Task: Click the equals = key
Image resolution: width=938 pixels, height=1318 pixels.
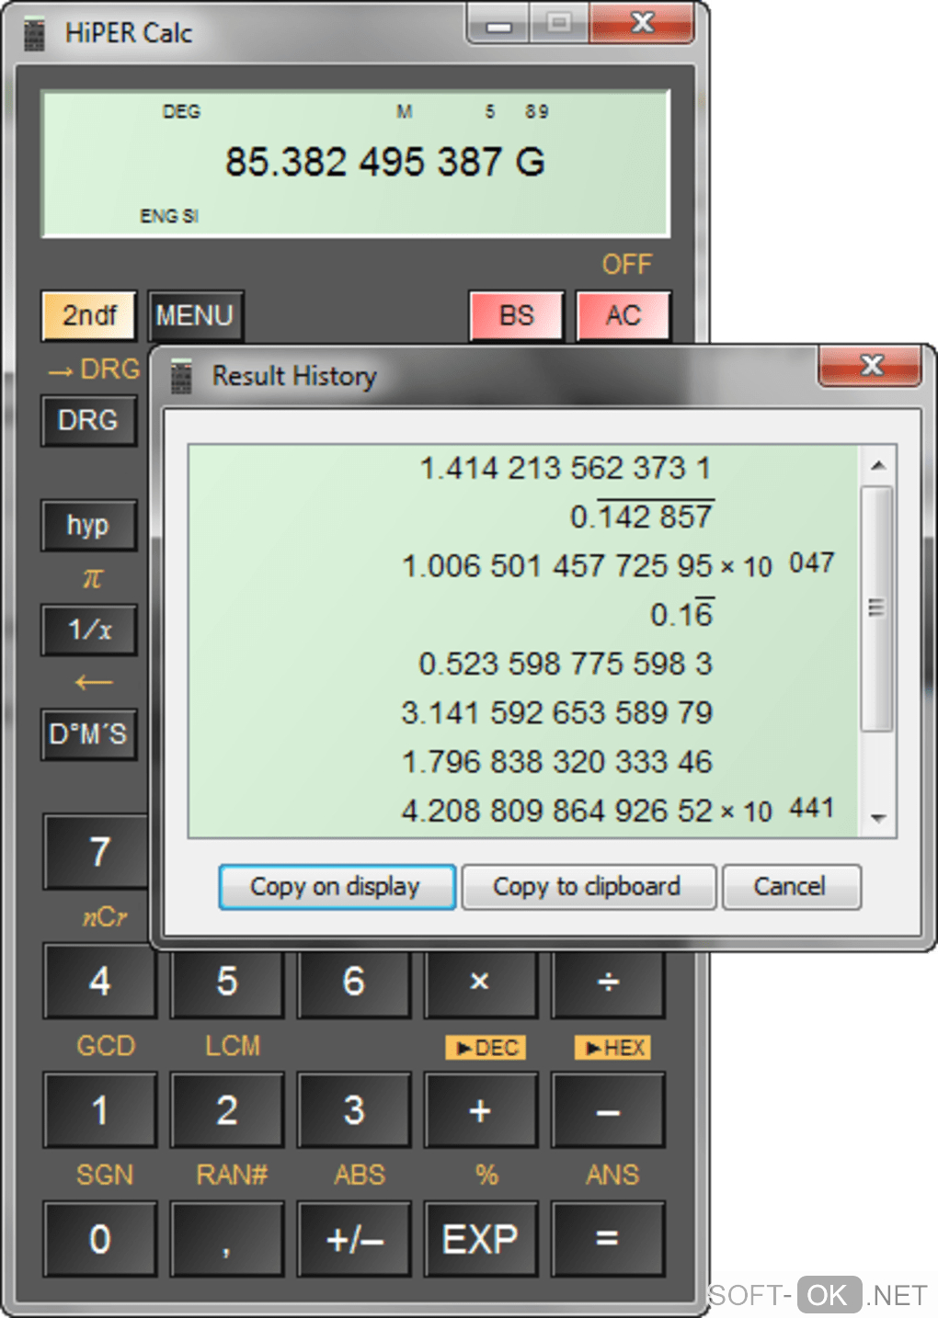Action: pos(608,1239)
